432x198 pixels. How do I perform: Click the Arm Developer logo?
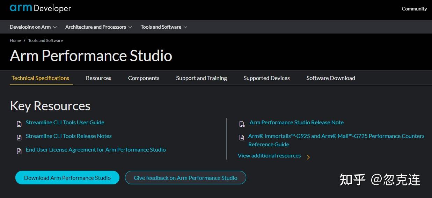pyautogui.click(x=40, y=8)
